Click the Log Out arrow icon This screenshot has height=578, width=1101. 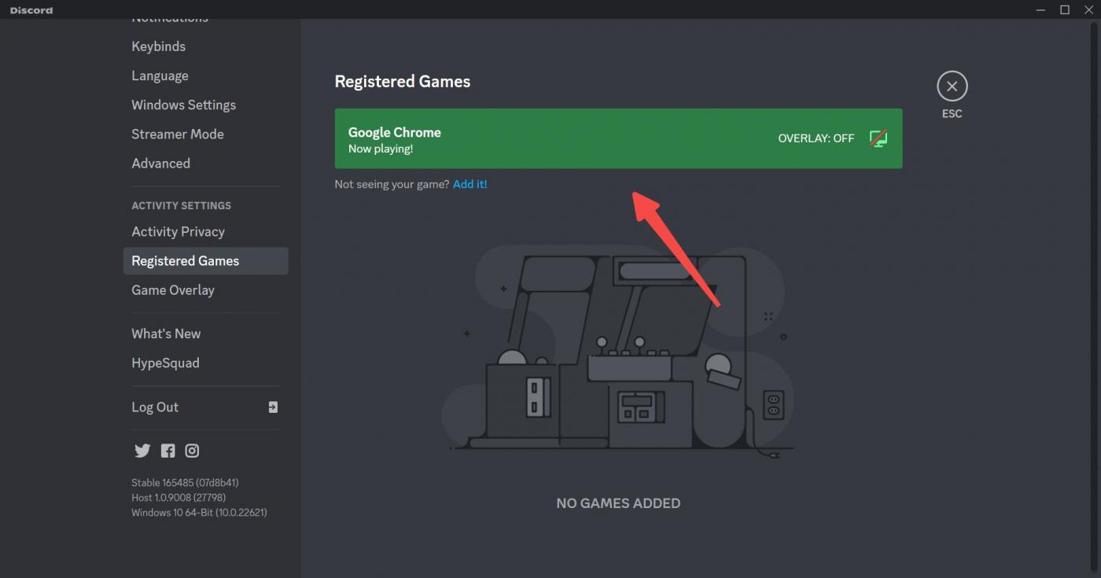[271, 407]
